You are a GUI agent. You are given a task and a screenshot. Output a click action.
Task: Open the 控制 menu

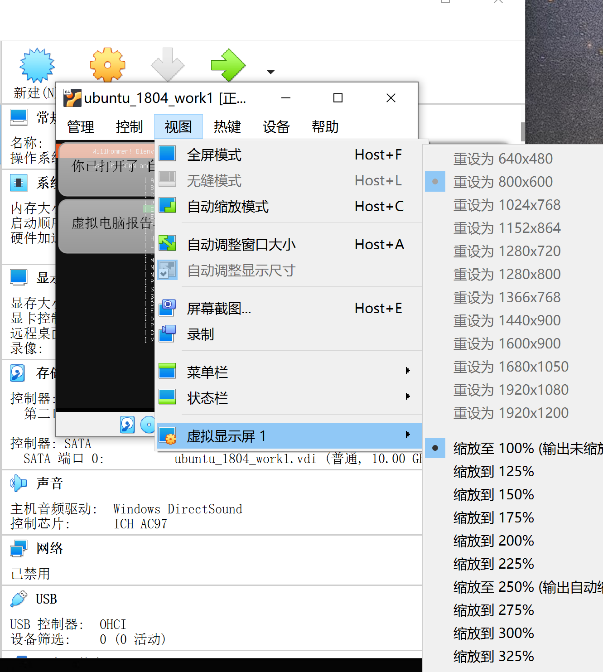click(x=130, y=127)
